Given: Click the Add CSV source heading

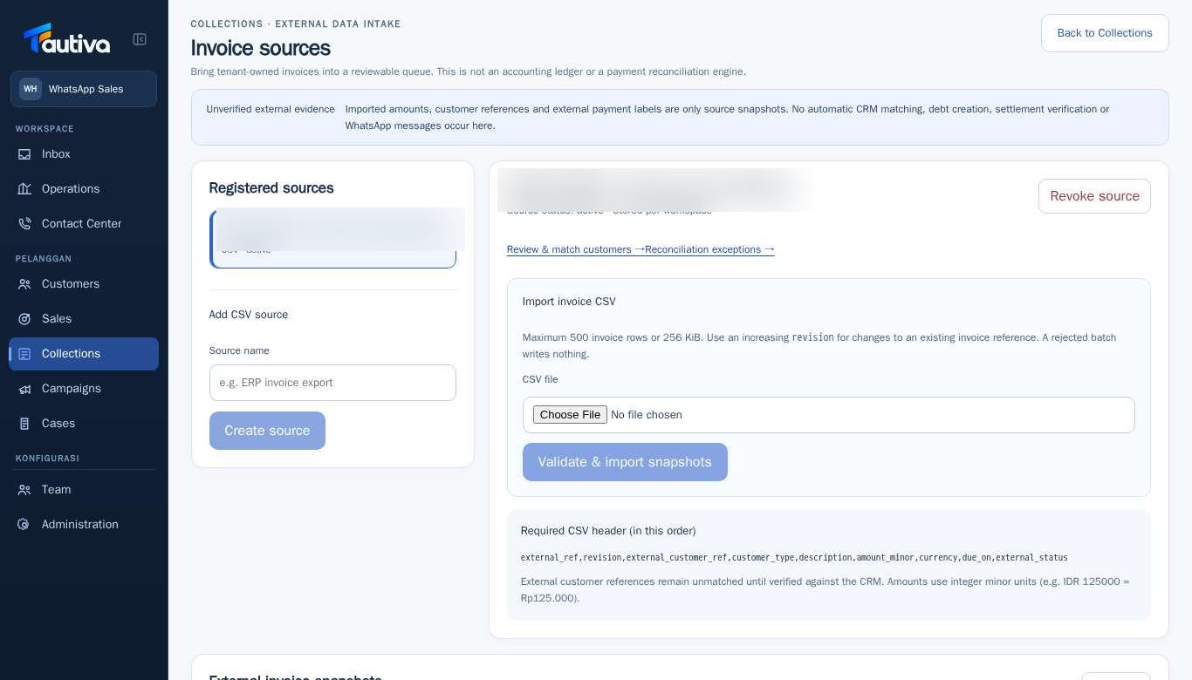Looking at the screenshot, I should click(x=249, y=315).
